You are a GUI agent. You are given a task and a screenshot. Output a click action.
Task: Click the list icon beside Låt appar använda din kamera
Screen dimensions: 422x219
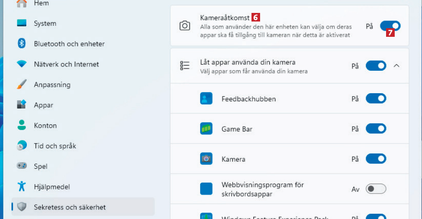click(185, 66)
